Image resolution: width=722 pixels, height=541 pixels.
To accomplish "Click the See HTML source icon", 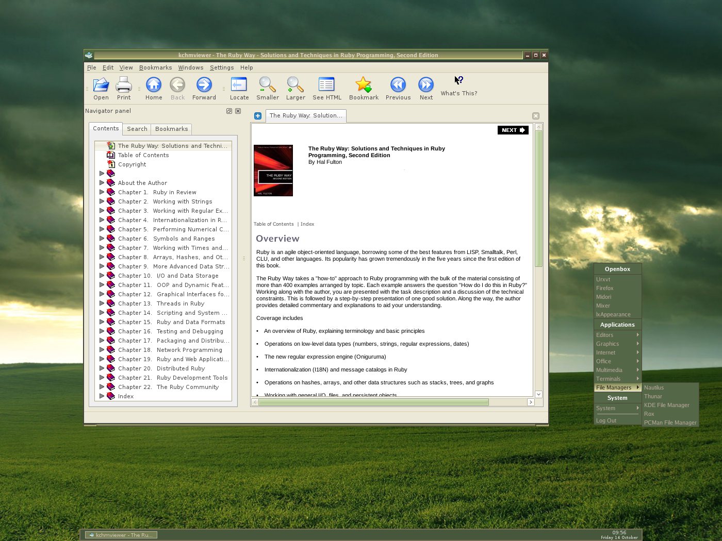I will pyautogui.click(x=326, y=85).
